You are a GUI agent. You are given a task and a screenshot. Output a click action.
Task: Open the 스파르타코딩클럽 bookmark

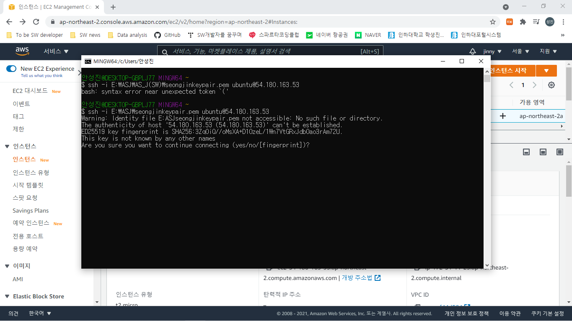[274, 35]
